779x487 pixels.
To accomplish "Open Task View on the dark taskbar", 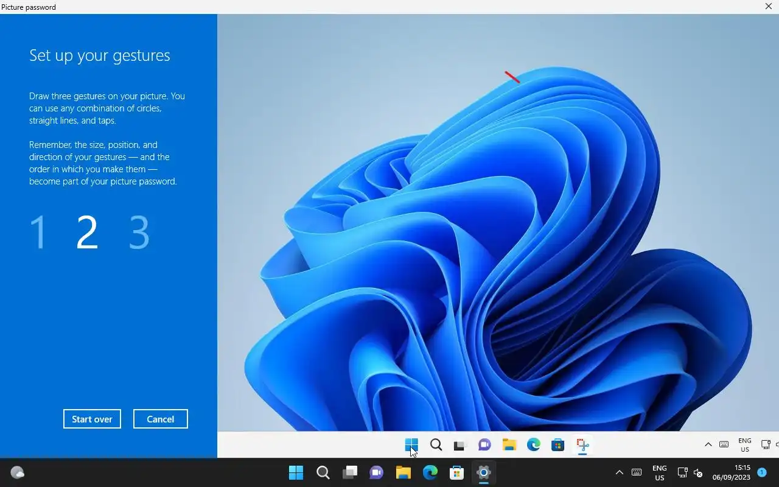I will click(350, 472).
